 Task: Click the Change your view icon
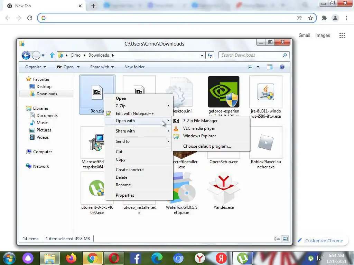coord(251,67)
